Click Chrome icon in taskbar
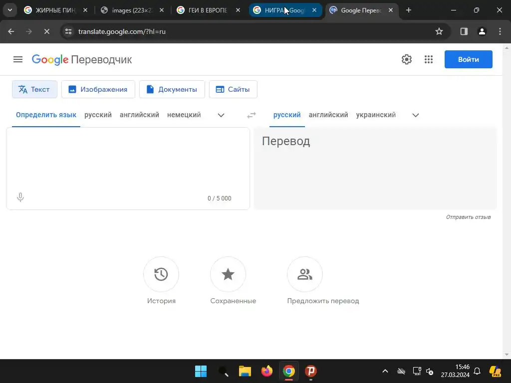 click(289, 371)
